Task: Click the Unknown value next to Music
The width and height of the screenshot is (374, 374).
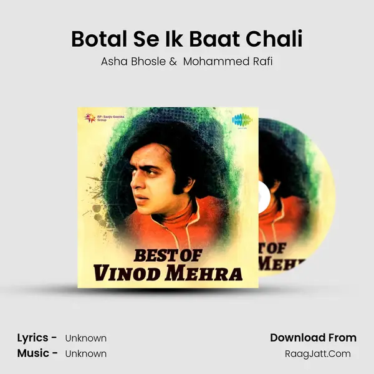Action: (86, 353)
